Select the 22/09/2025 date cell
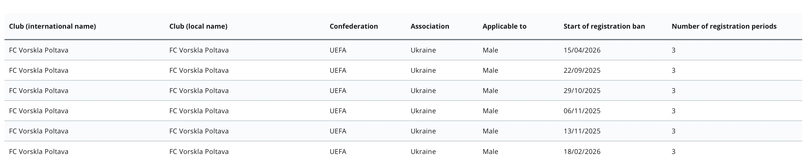 (x=582, y=71)
